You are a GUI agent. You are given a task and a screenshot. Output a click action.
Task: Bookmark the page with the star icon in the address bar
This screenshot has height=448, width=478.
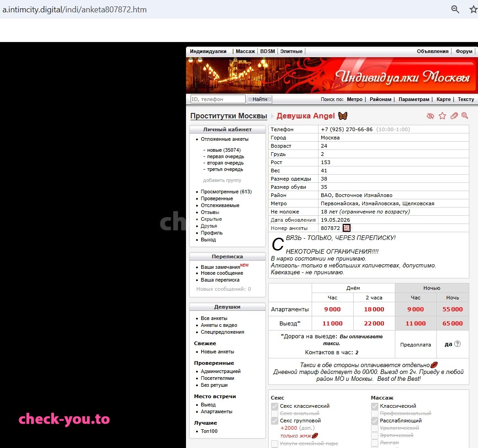(473, 9)
